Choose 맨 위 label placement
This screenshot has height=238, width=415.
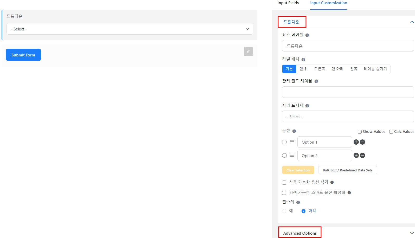click(303, 69)
